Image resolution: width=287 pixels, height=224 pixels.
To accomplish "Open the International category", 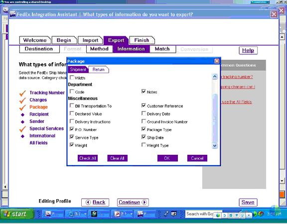I will click(42, 136).
